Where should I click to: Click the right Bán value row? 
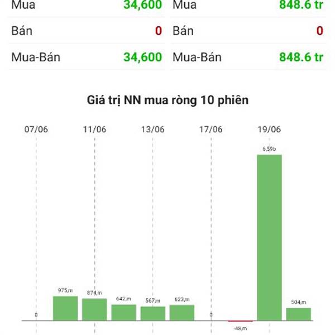248,31
